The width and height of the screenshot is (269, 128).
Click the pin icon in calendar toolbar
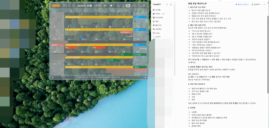tap(105, 6)
